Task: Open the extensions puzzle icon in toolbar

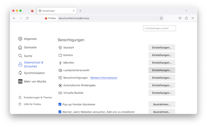Action: click(x=186, y=18)
